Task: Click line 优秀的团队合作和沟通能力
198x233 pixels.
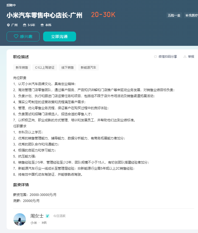Action: click(36, 144)
